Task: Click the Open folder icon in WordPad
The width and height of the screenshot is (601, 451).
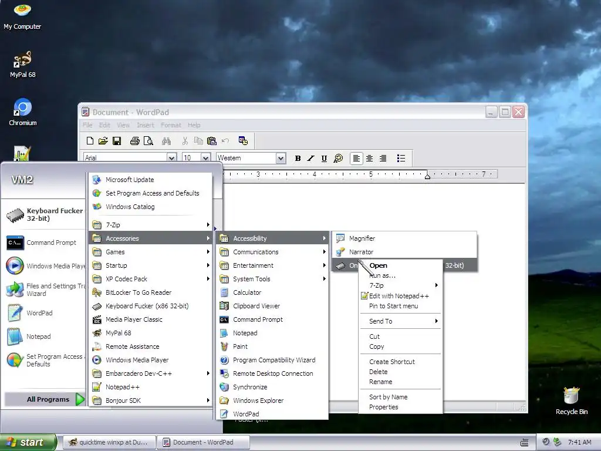Action: (x=103, y=141)
